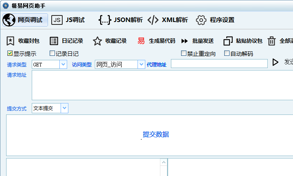Click the lower-left output text pane

83,167
